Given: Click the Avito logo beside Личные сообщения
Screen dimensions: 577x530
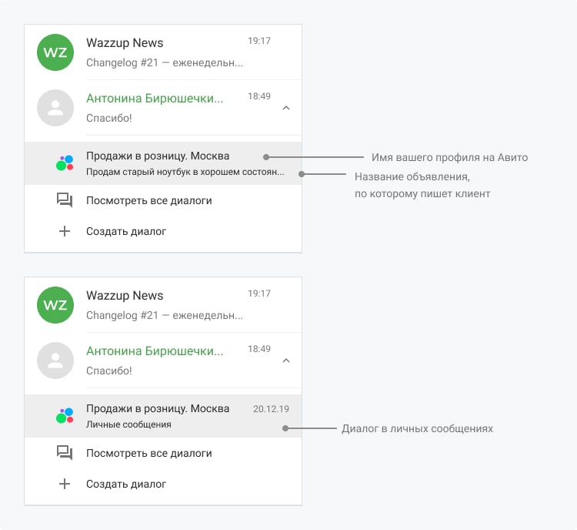Looking at the screenshot, I should (65, 416).
